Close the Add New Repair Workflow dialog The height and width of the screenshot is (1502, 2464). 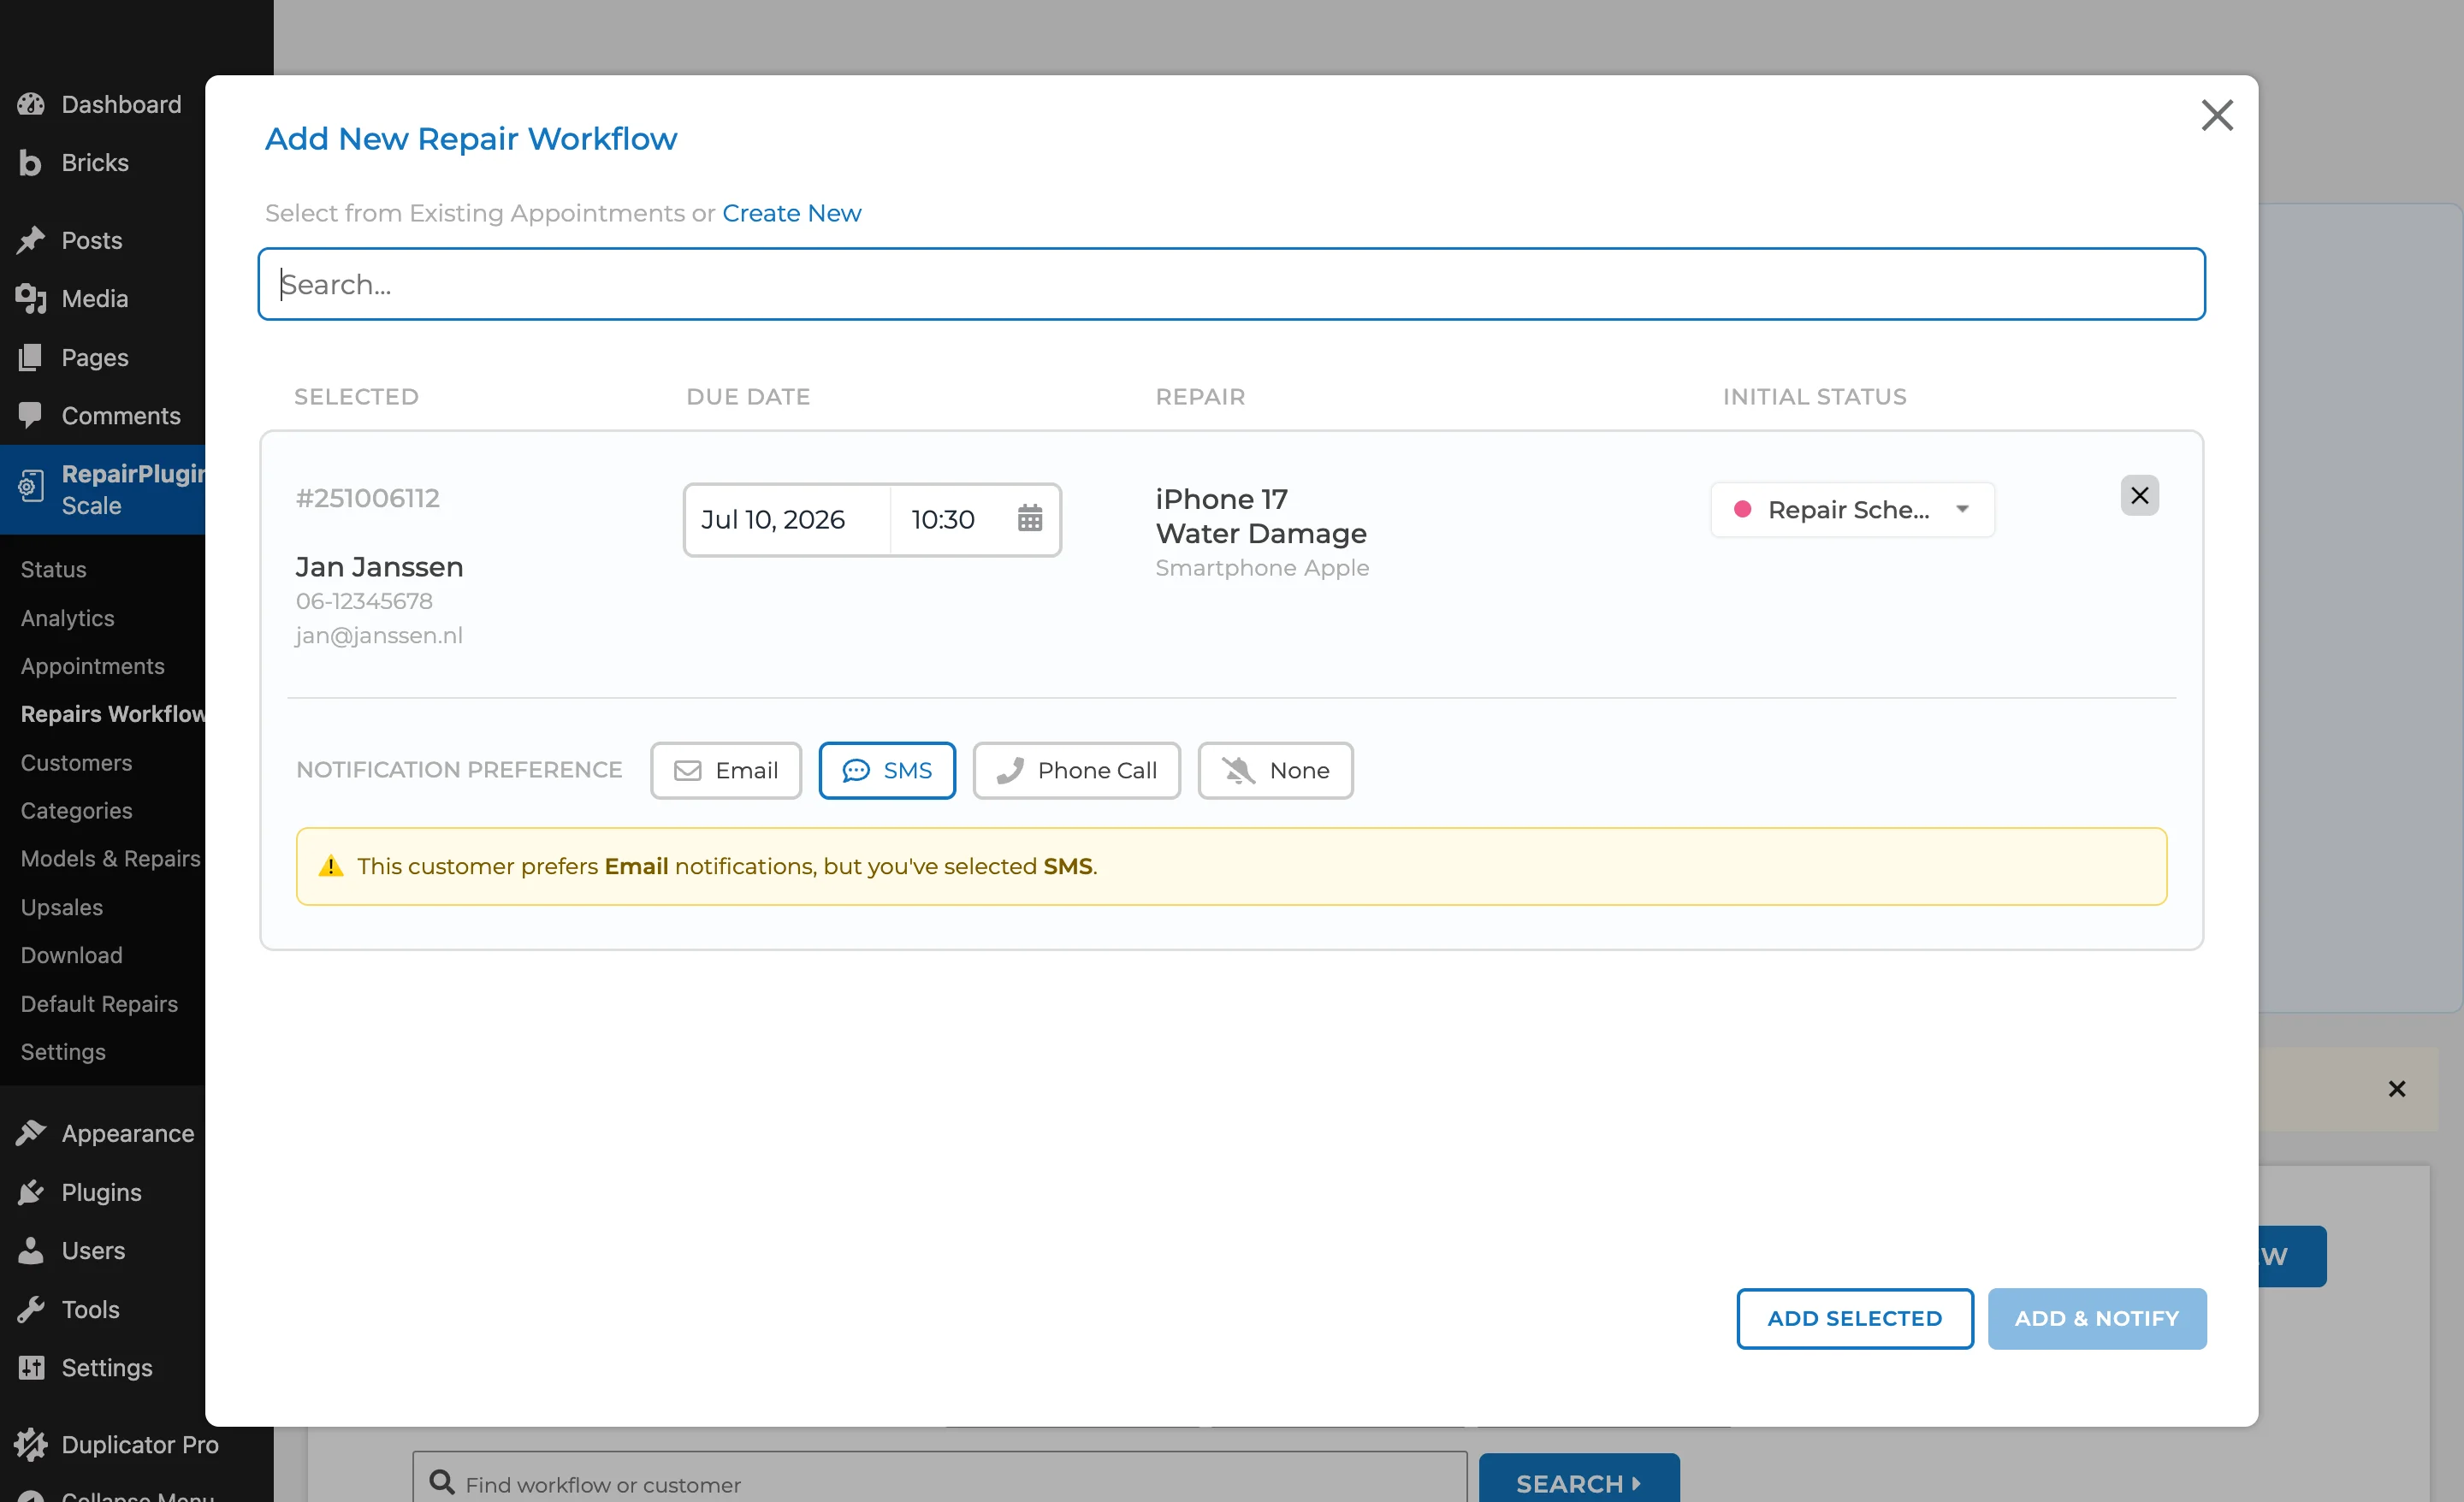pyautogui.click(x=2216, y=115)
